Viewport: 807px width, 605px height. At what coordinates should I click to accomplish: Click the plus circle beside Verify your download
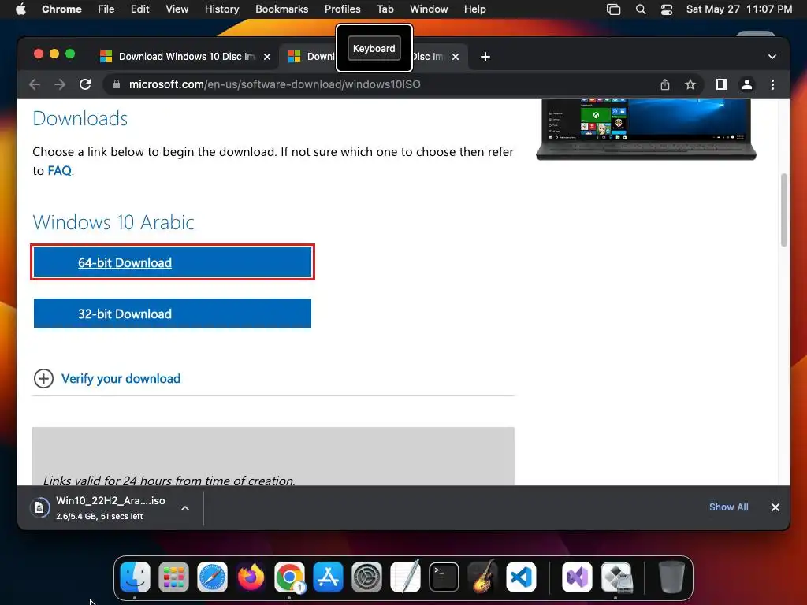pyautogui.click(x=44, y=379)
